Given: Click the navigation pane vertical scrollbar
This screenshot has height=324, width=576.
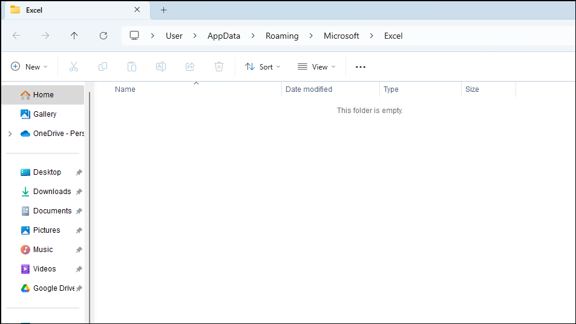Looking at the screenshot, I should tap(90, 207).
